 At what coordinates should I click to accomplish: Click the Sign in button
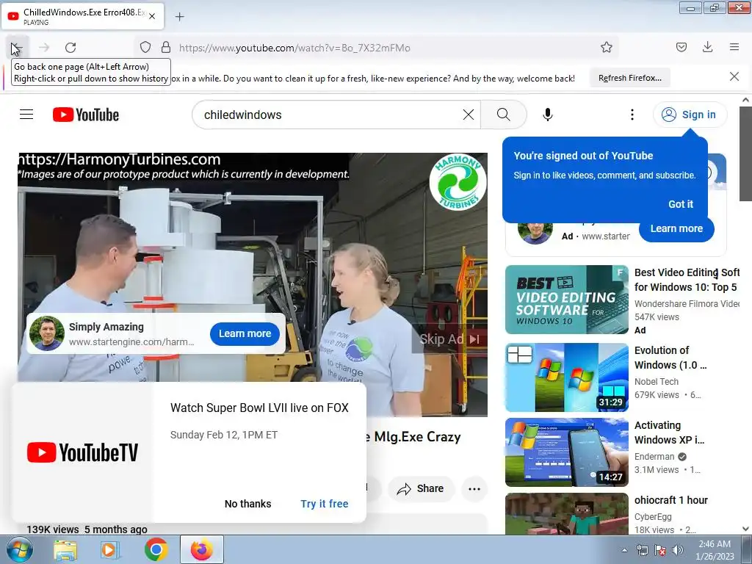[689, 115]
